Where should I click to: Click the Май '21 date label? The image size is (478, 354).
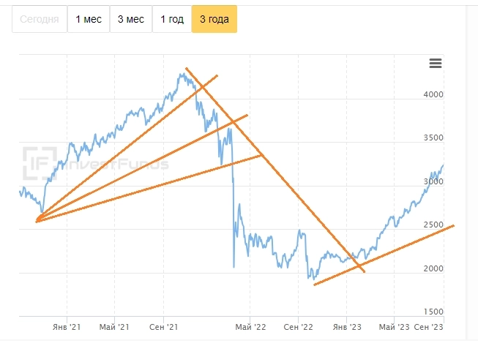pyautogui.click(x=114, y=328)
